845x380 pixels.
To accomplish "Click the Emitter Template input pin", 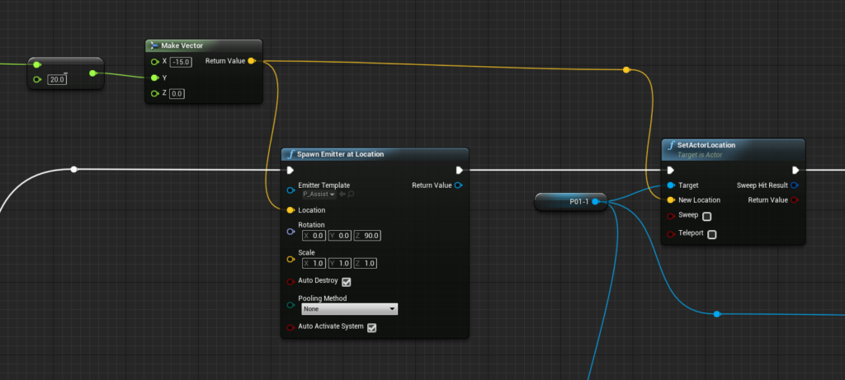I will pyautogui.click(x=290, y=190).
